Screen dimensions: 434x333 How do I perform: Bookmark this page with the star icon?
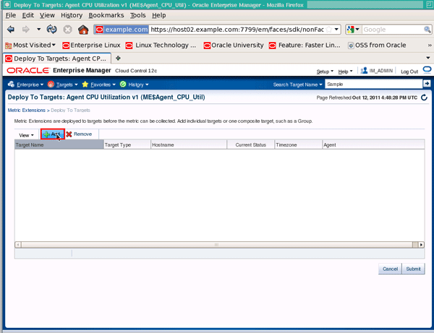(x=329, y=30)
